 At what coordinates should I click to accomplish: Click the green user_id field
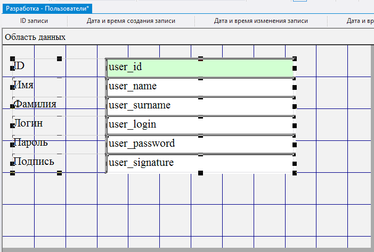(200, 68)
